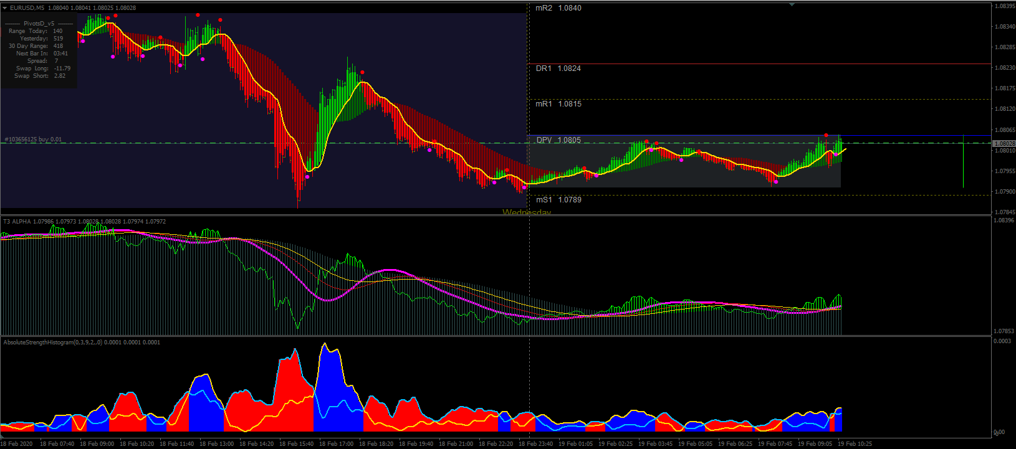Click the 1.07955 price scale label

pyautogui.click(x=1005, y=171)
